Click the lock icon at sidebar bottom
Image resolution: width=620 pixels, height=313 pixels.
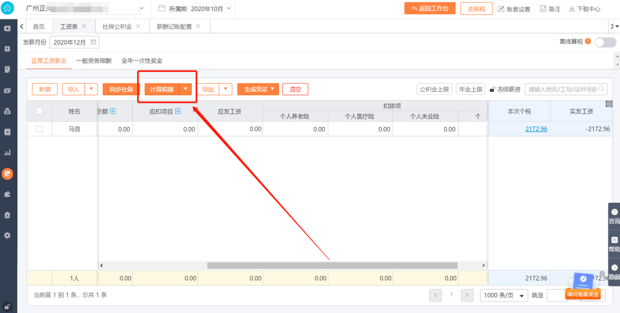7,306
